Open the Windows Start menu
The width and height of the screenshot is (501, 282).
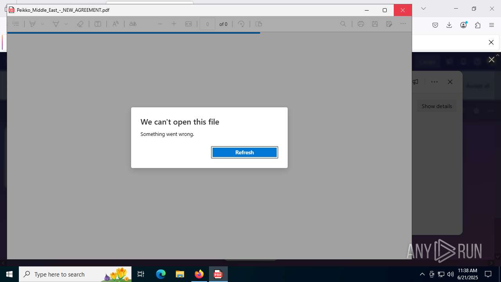pos(9,274)
